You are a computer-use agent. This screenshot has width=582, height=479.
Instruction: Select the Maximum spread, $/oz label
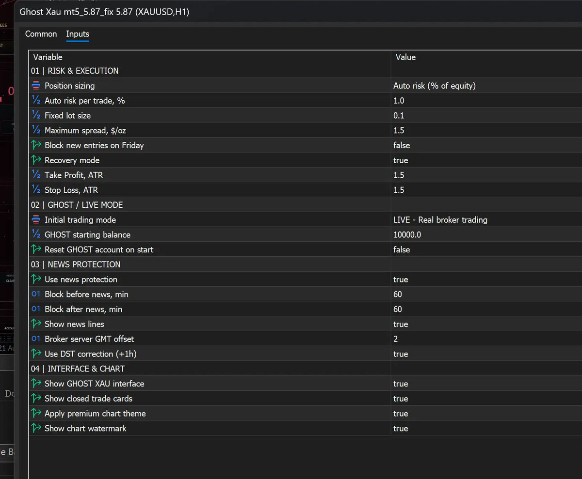85,130
